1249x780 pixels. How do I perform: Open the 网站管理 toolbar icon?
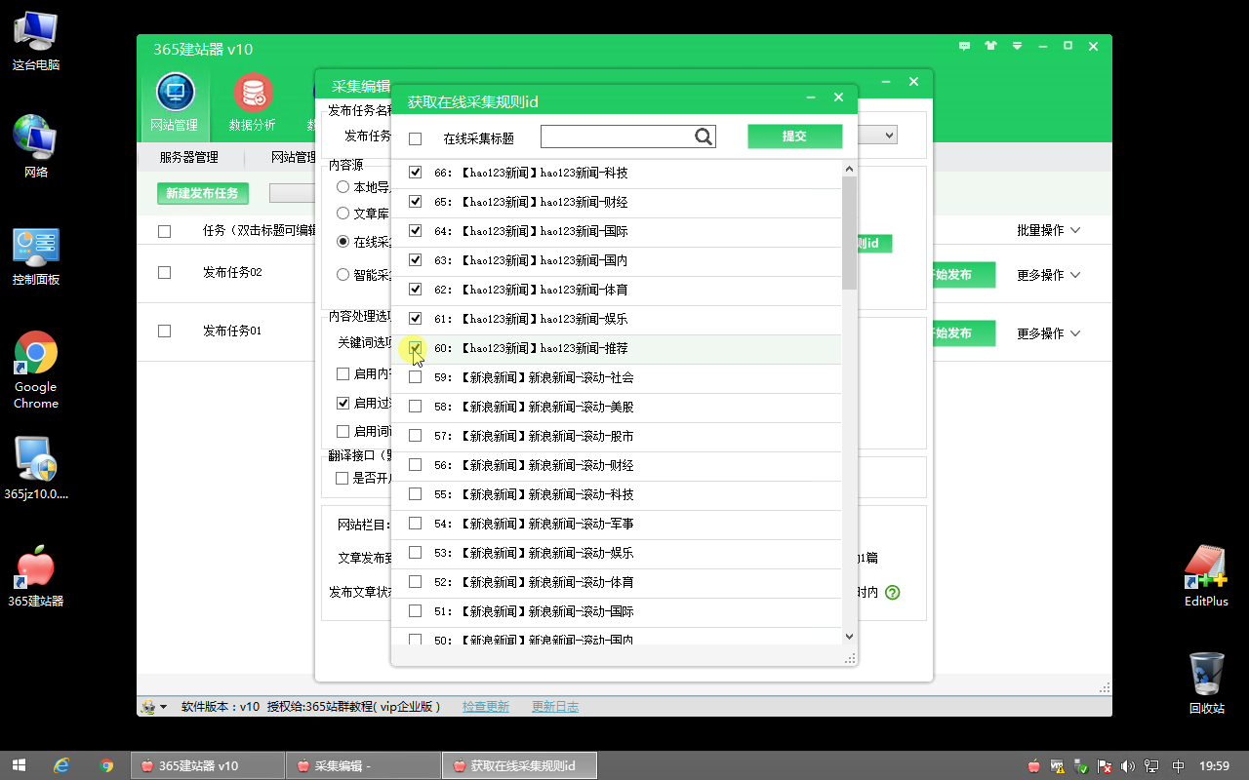click(175, 103)
